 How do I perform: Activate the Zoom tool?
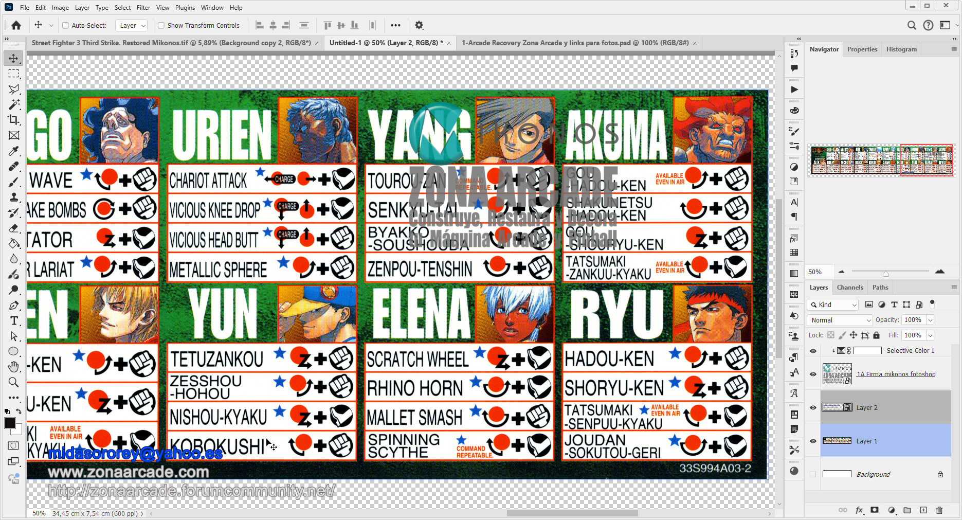pos(14,382)
